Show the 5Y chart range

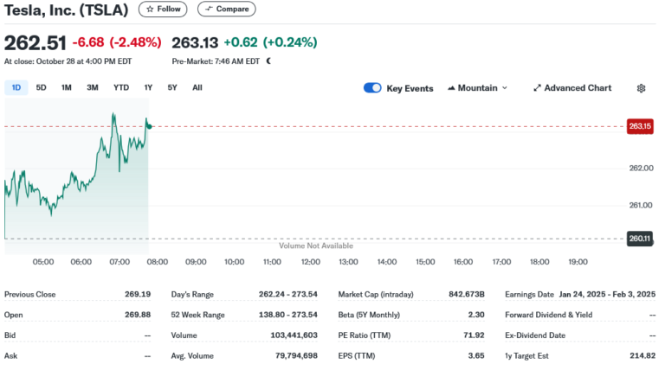pos(172,87)
